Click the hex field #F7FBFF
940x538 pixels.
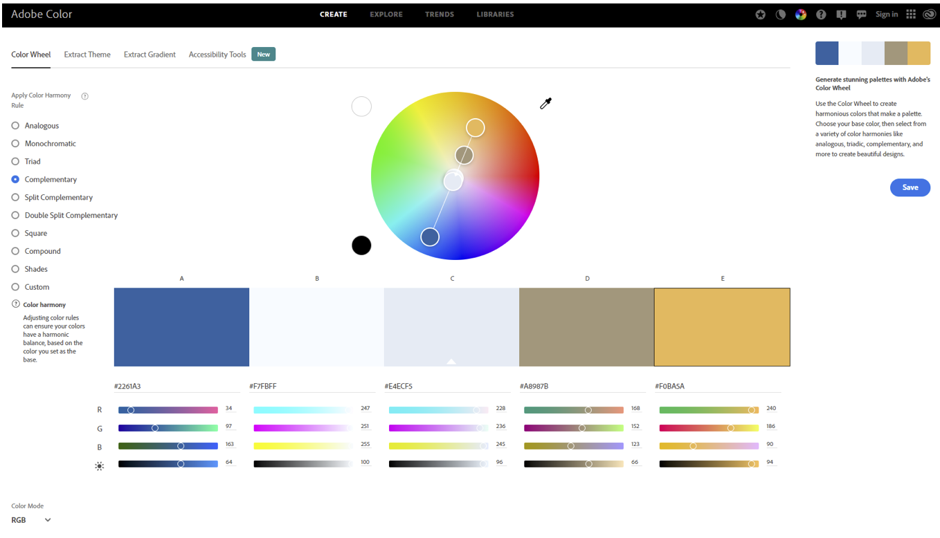(312, 386)
